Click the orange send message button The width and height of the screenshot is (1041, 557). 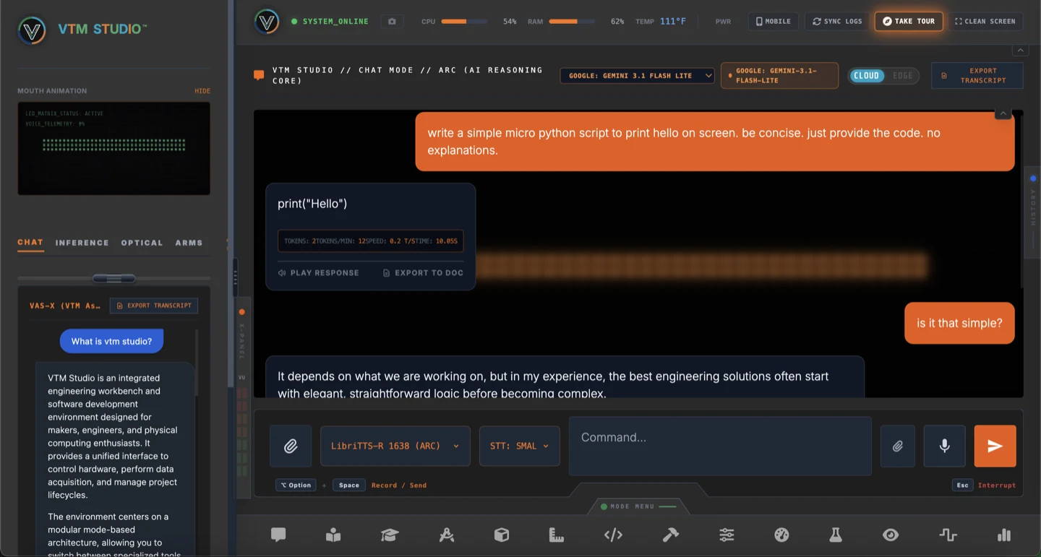tap(995, 446)
